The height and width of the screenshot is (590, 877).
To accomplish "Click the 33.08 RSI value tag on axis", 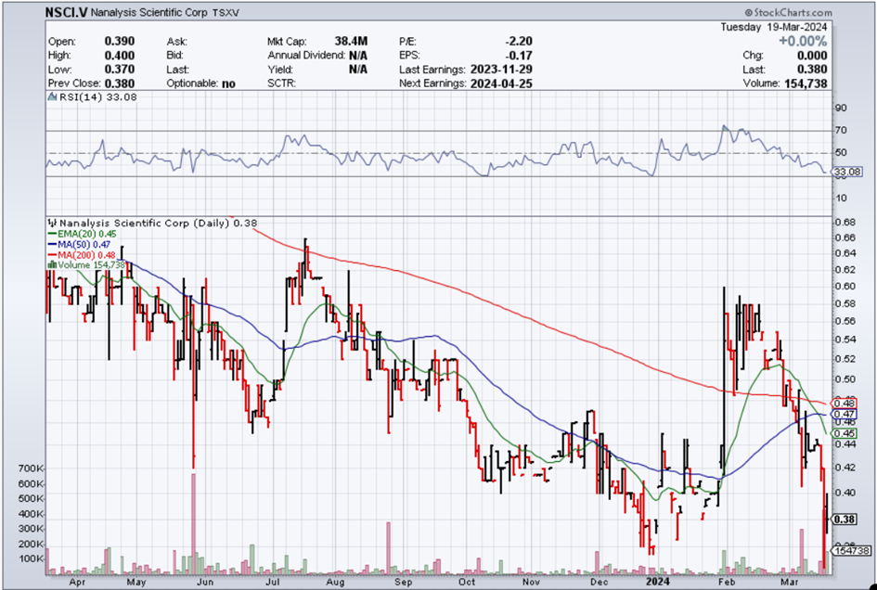I will tap(847, 173).
